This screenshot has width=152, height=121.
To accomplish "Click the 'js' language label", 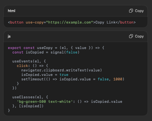I will click(9, 36).
